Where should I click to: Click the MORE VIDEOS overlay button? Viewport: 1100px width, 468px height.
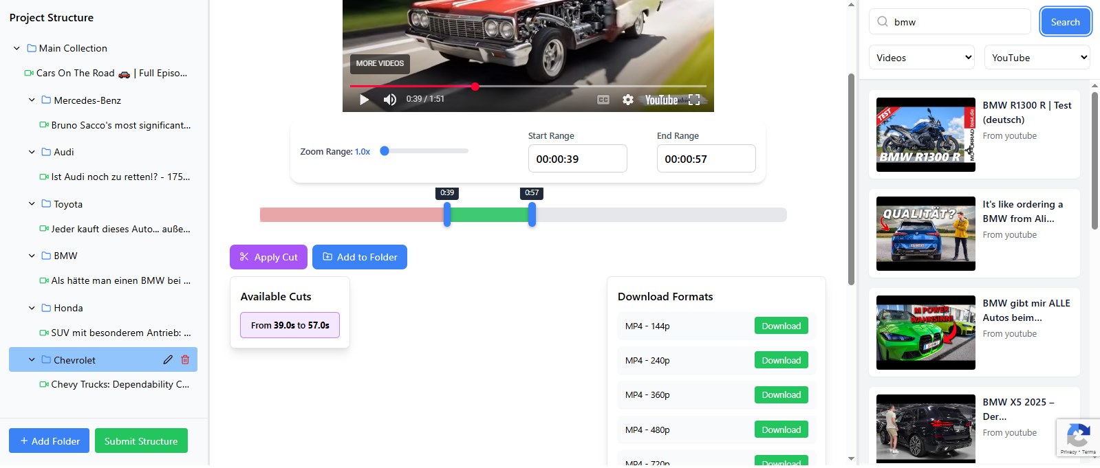pos(380,63)
